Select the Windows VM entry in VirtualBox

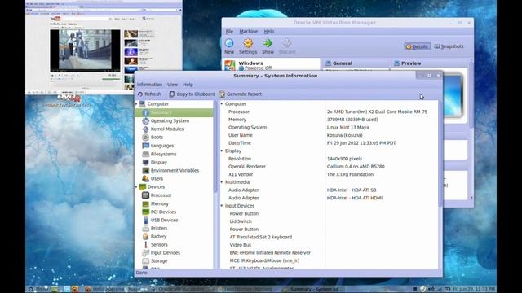[271, 65]
